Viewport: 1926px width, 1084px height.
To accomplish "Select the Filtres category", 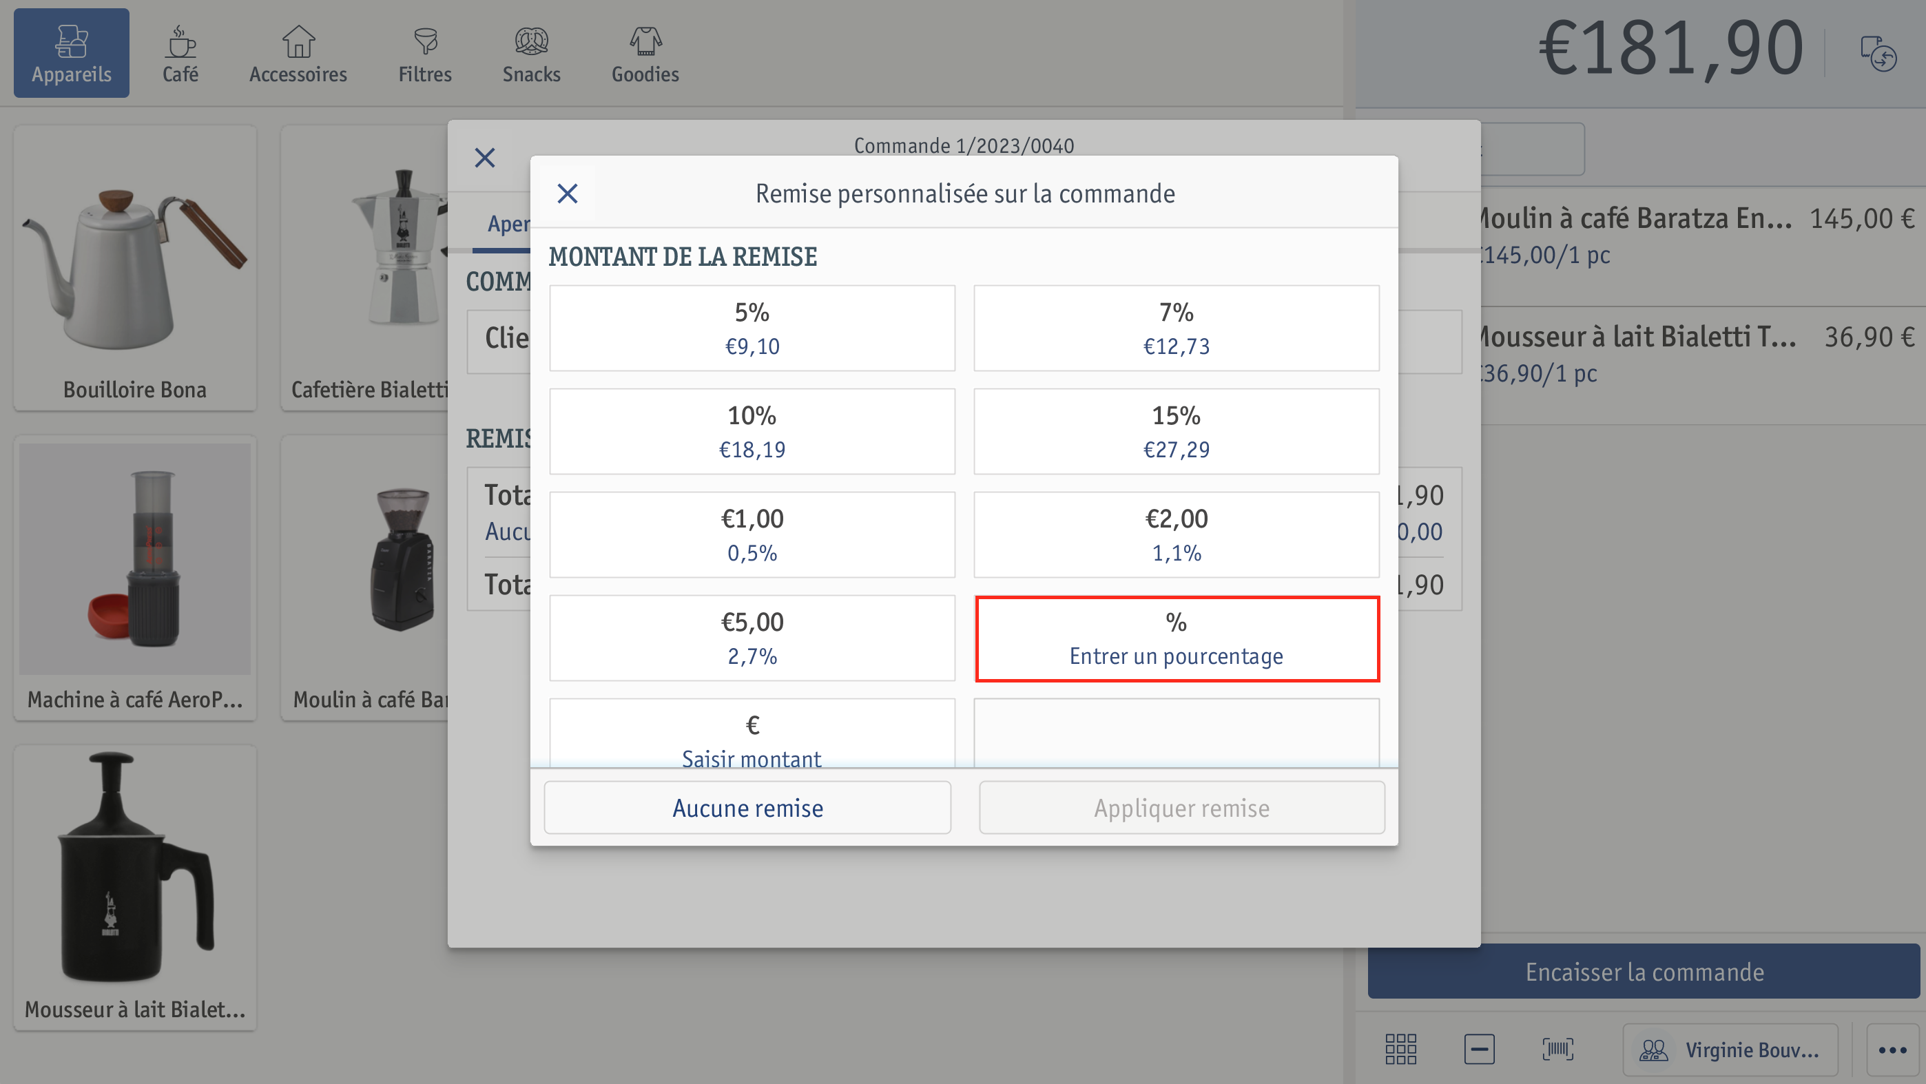I will click(425, 53).
